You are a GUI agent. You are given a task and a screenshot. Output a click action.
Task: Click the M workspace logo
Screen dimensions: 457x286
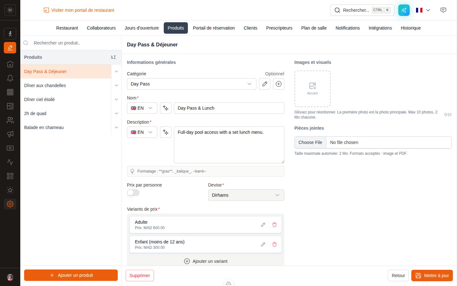tap(10, 10)
